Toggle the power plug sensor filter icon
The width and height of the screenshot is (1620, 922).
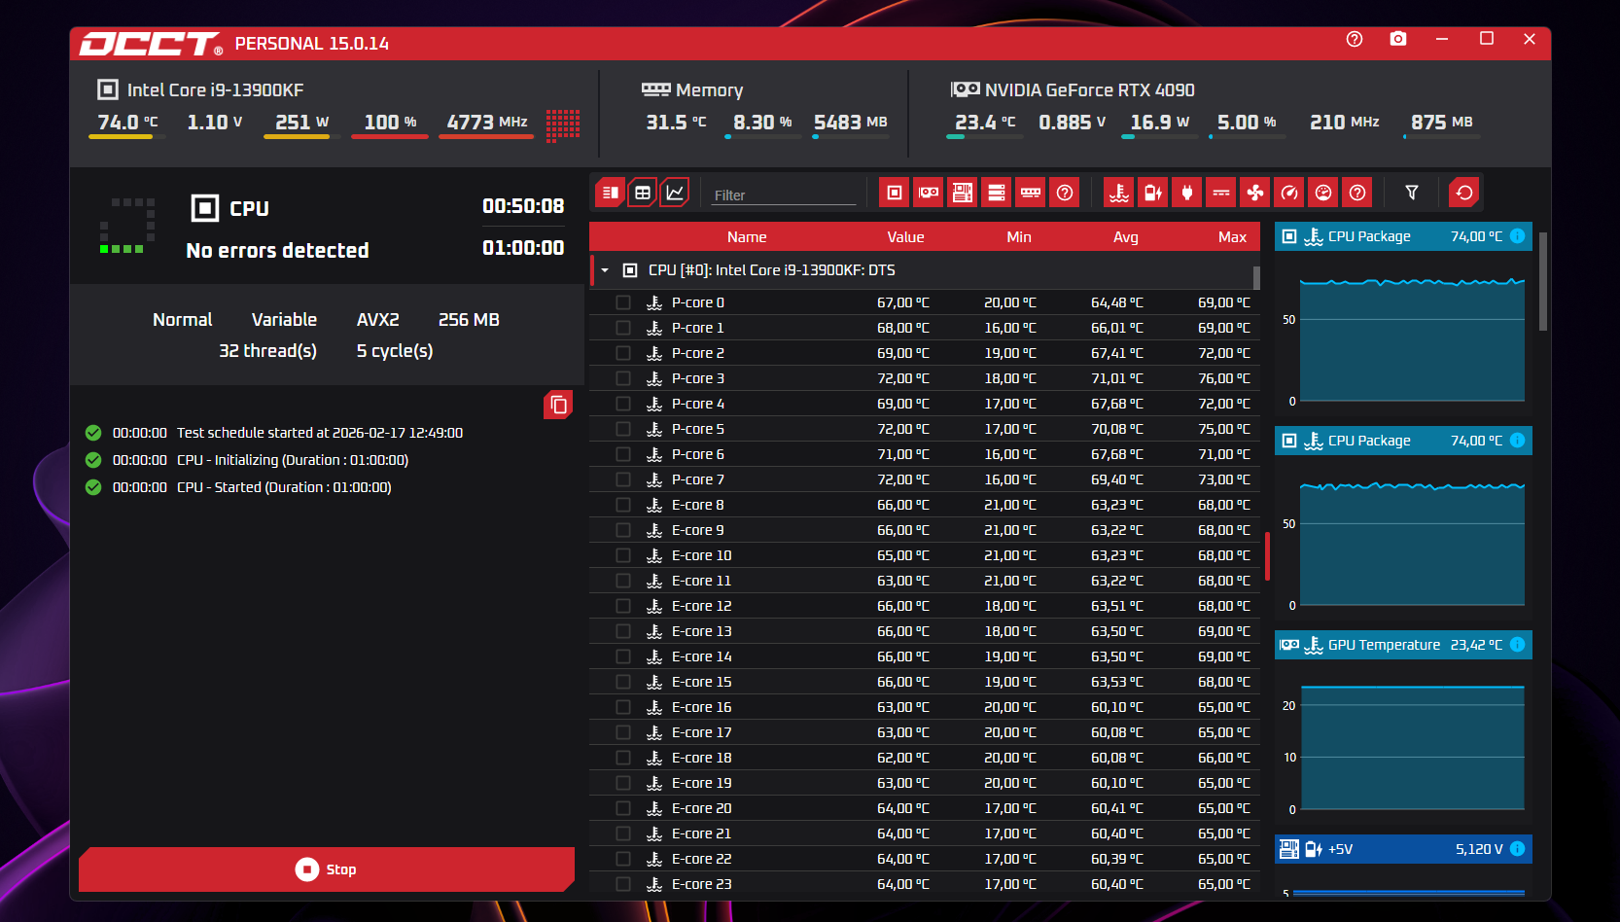click(x=1187, y=193)
